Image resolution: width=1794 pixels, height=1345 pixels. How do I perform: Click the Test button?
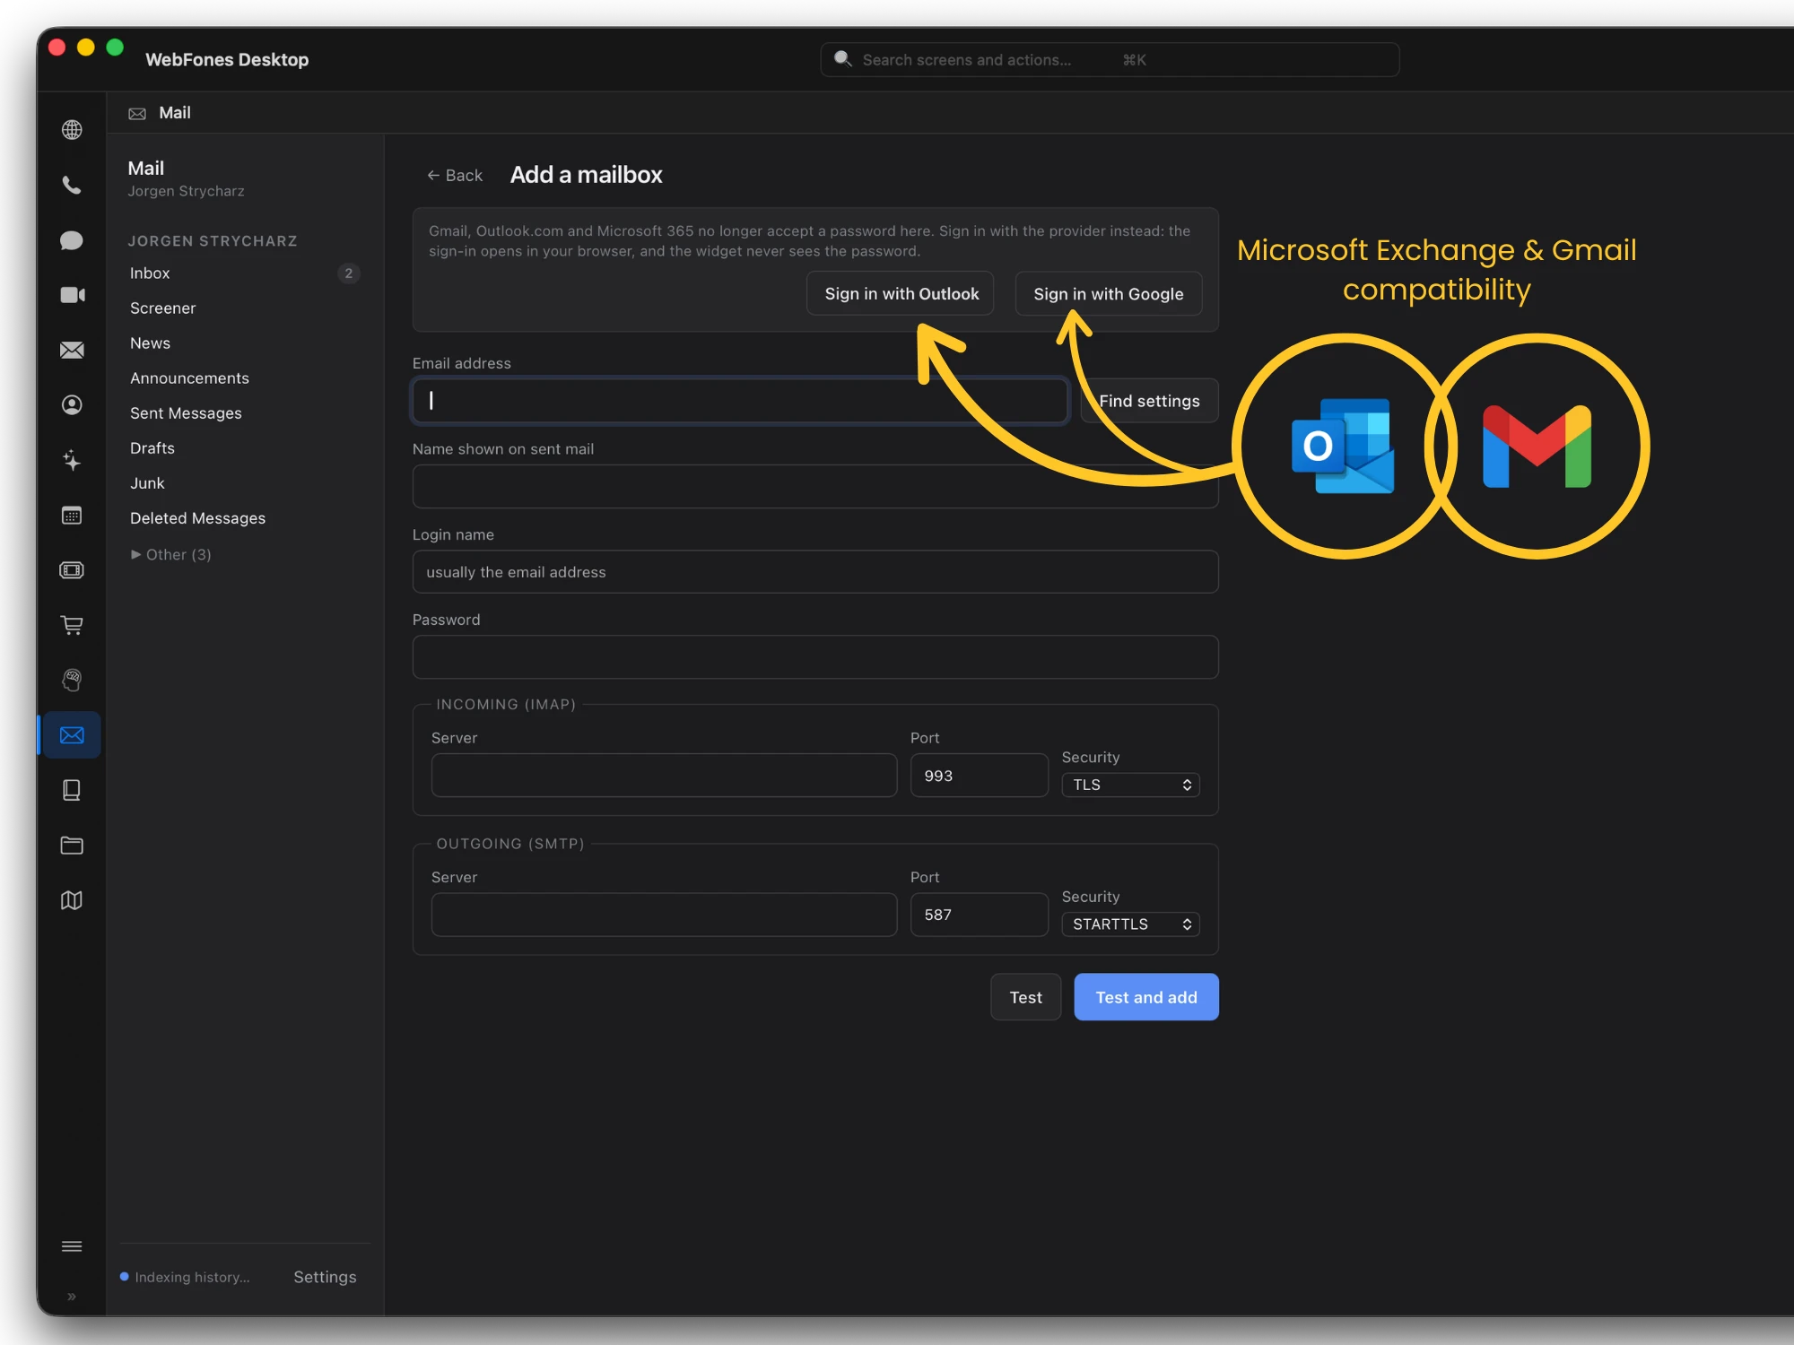coord(1025,997)
